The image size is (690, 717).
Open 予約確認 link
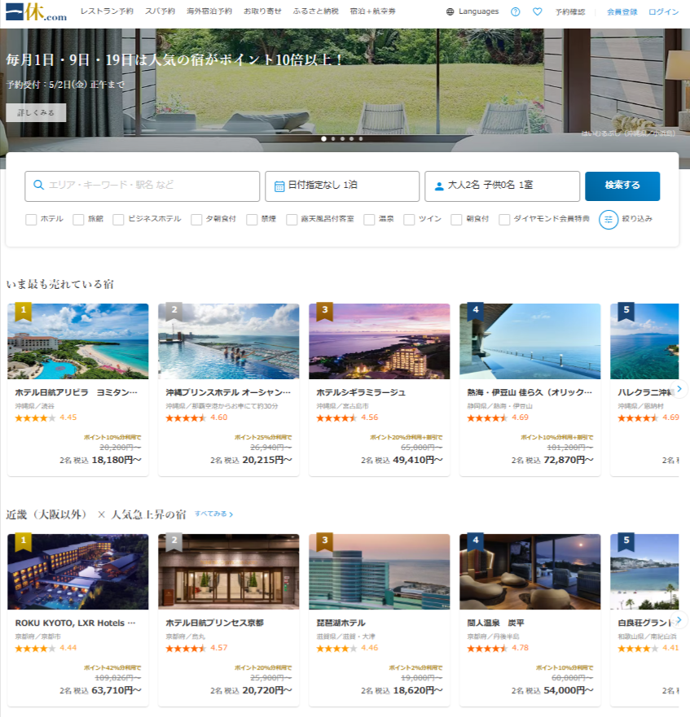570,12
